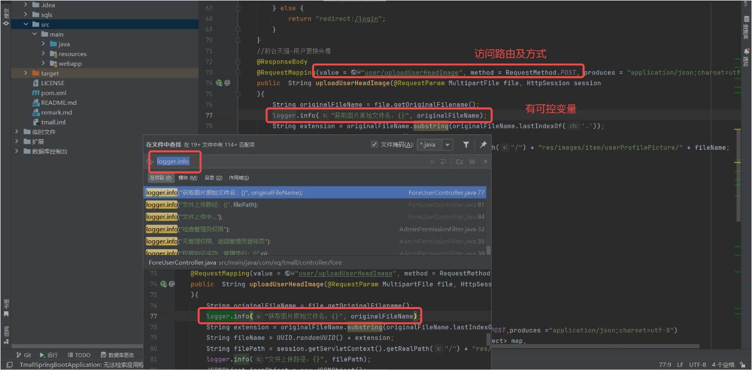Select the README.md file

54,103
